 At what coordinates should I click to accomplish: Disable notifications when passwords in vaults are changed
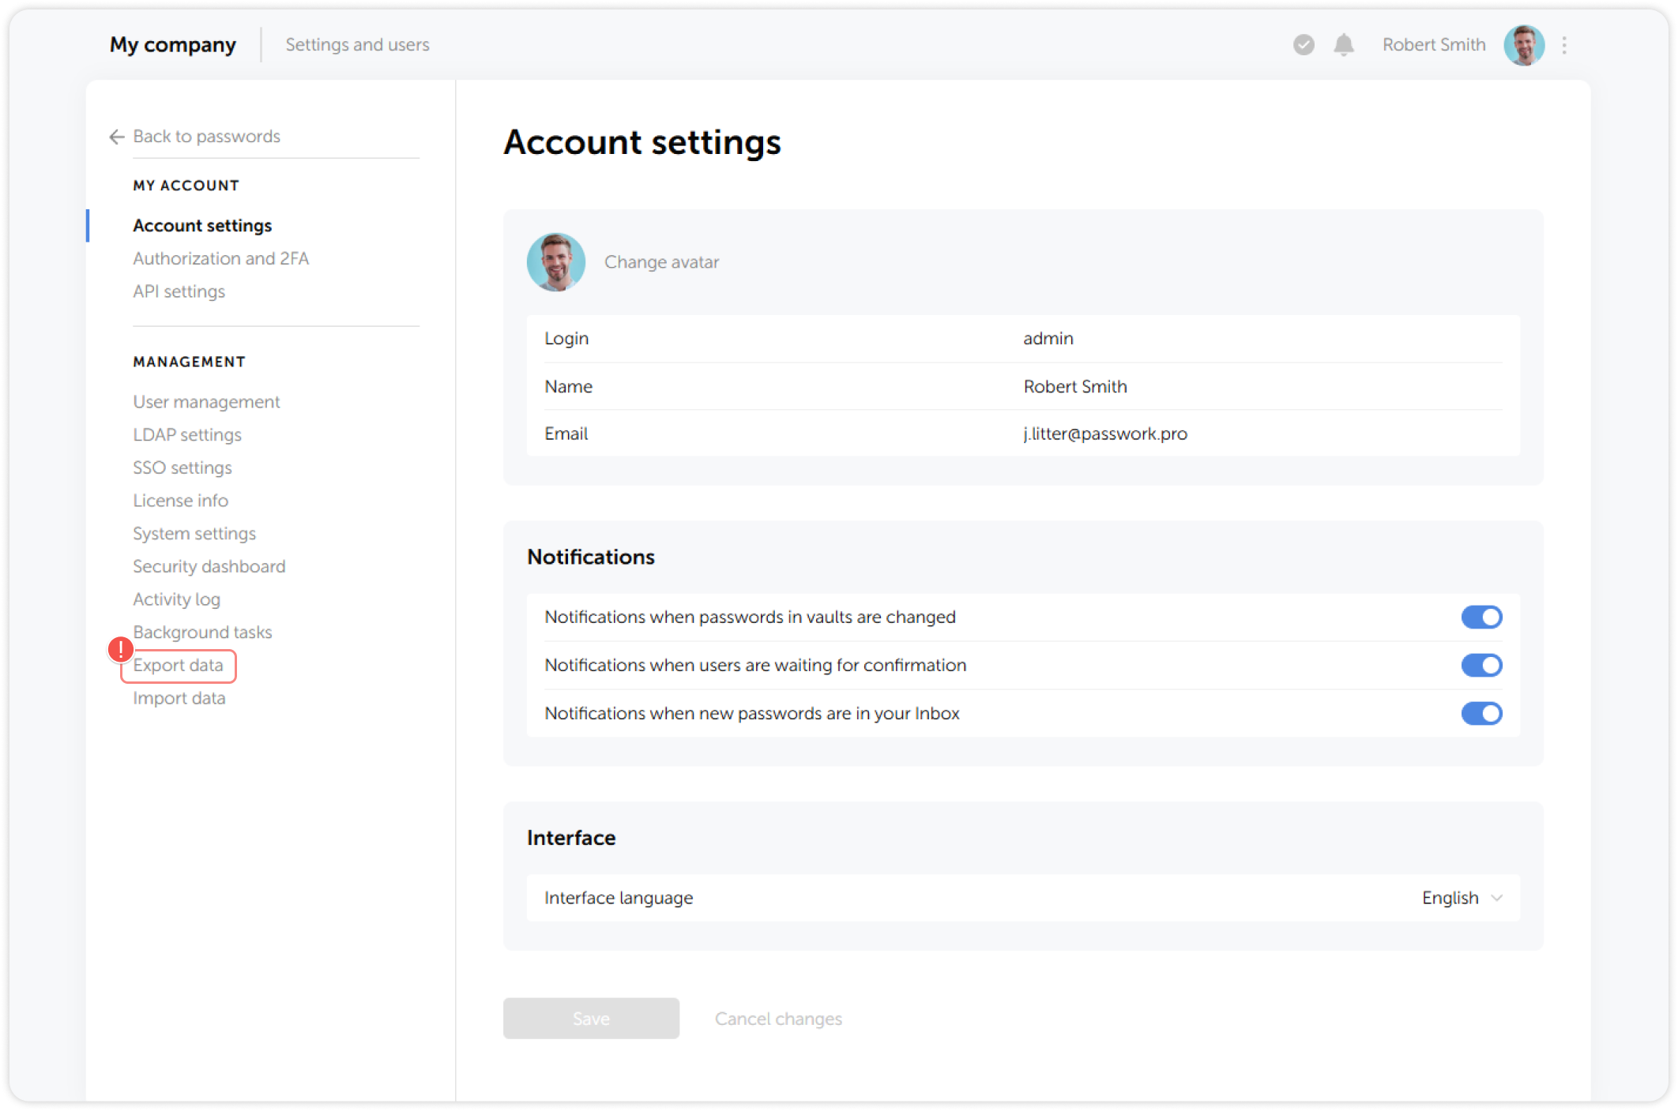1482,617
